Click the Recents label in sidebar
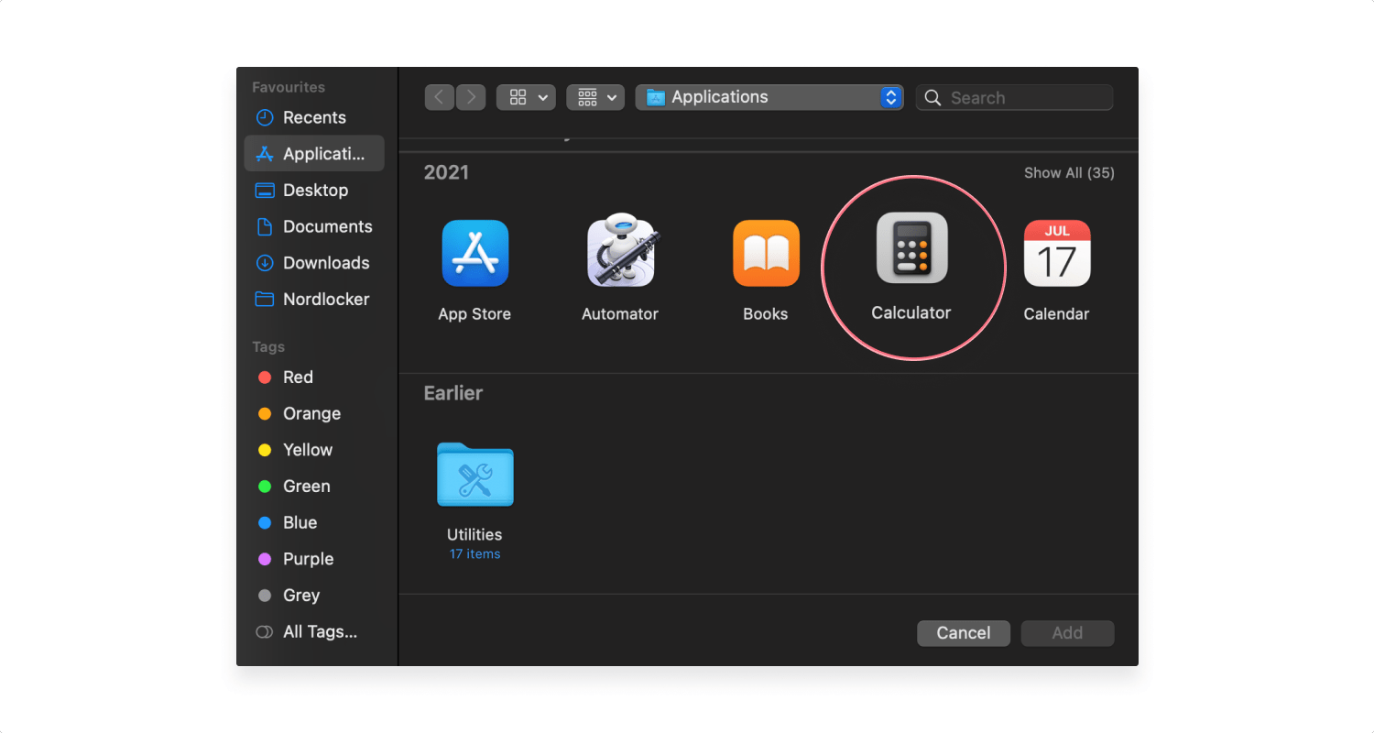 pyautogui.click(x=314, y=117)
